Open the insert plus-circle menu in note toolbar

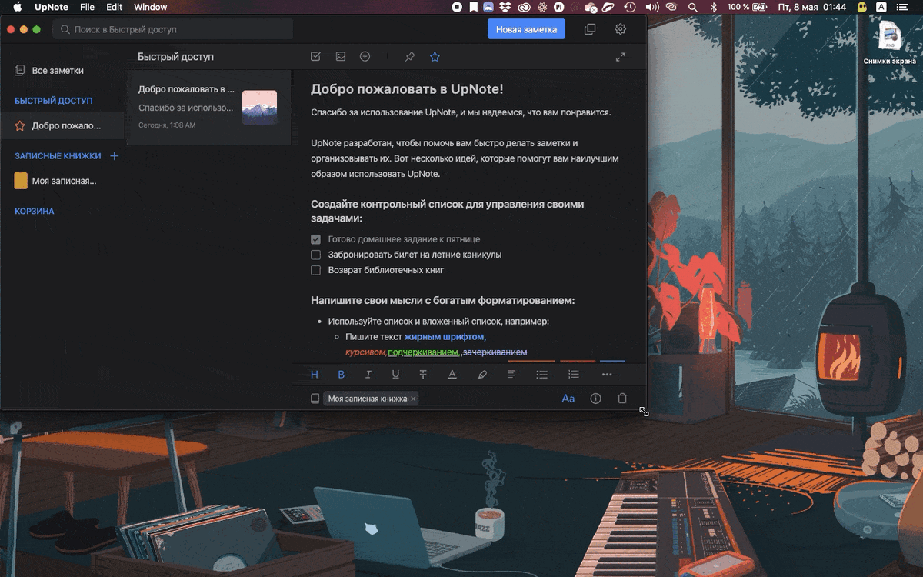(365, 56)
